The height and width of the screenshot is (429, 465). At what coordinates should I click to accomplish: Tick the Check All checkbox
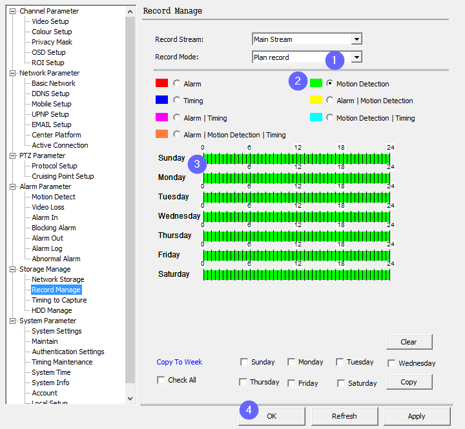(161, 380)
